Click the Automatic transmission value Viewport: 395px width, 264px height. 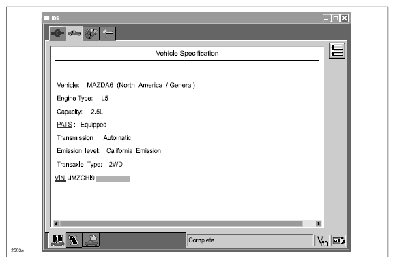pyautogui.click(x=117, y=138)
